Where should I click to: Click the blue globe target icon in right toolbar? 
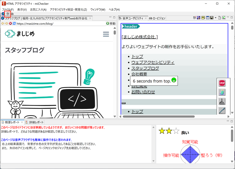point(199,18)
